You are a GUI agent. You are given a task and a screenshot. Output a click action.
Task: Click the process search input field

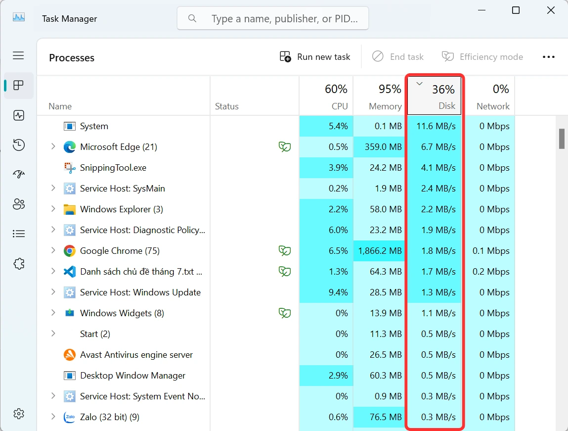coord(273,18)
